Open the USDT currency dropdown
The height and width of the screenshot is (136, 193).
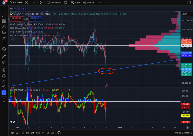pyautogui.click(x=187, y=14)
